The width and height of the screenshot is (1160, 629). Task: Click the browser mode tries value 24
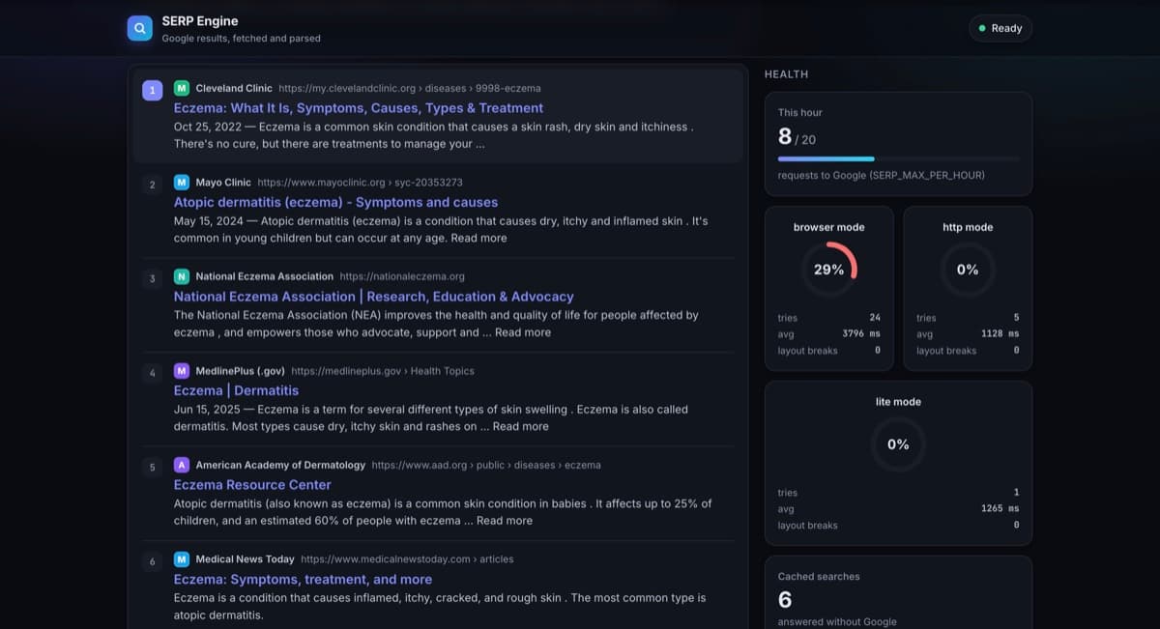(875, 318)
